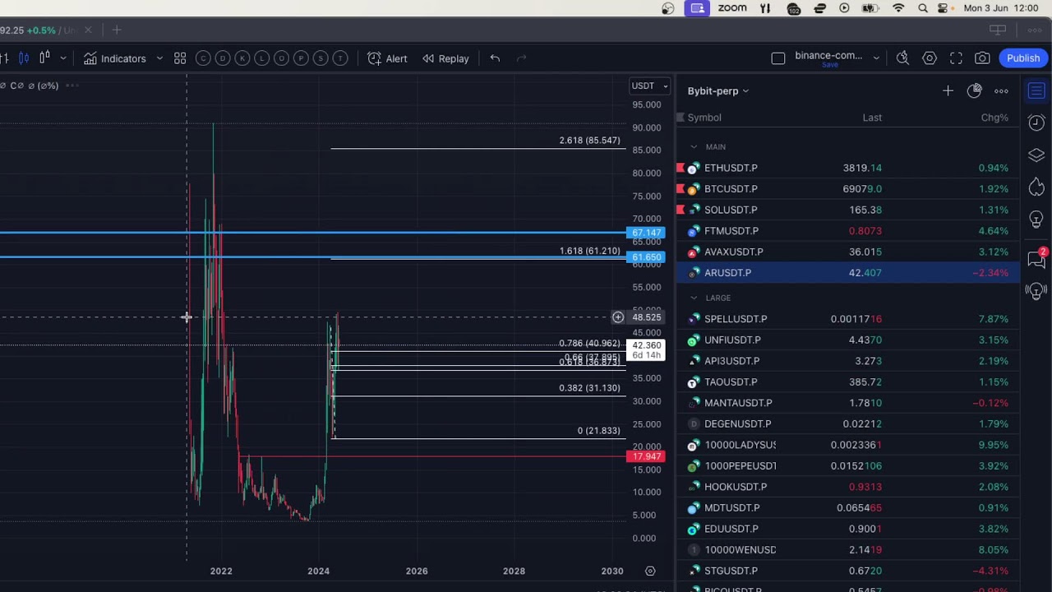Image resolution: width=1052 pixels, height=592 pixels.
Task: Open macOS Spotlight search
Action: (x=923, y=8)
